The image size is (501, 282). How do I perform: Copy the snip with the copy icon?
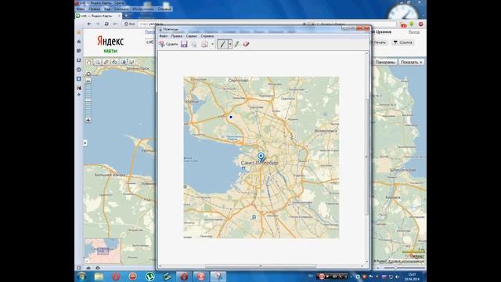point(194,44)
